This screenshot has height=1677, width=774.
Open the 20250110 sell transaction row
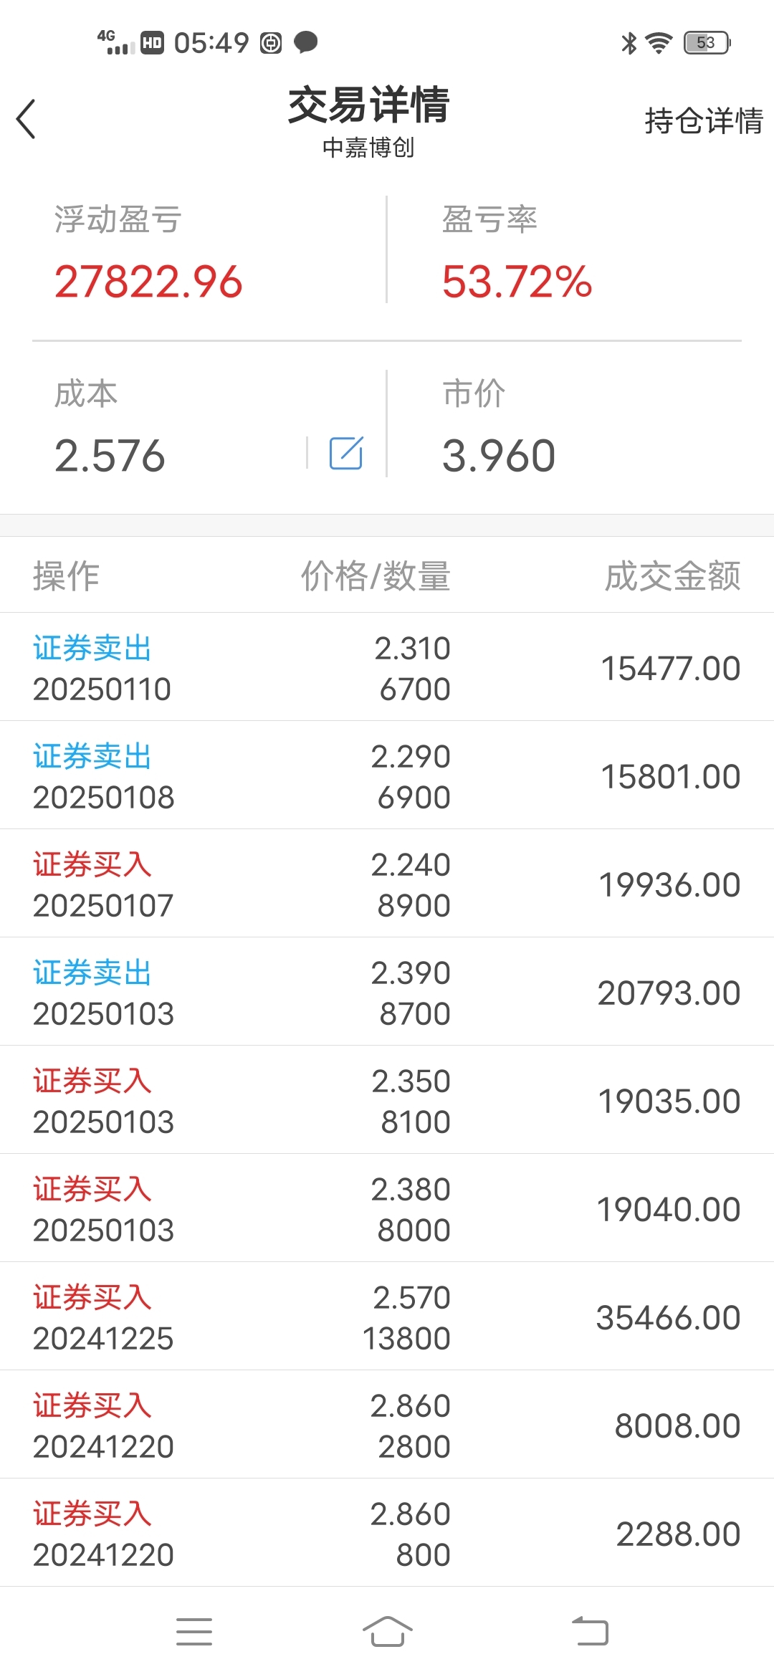tap(387, 668)
